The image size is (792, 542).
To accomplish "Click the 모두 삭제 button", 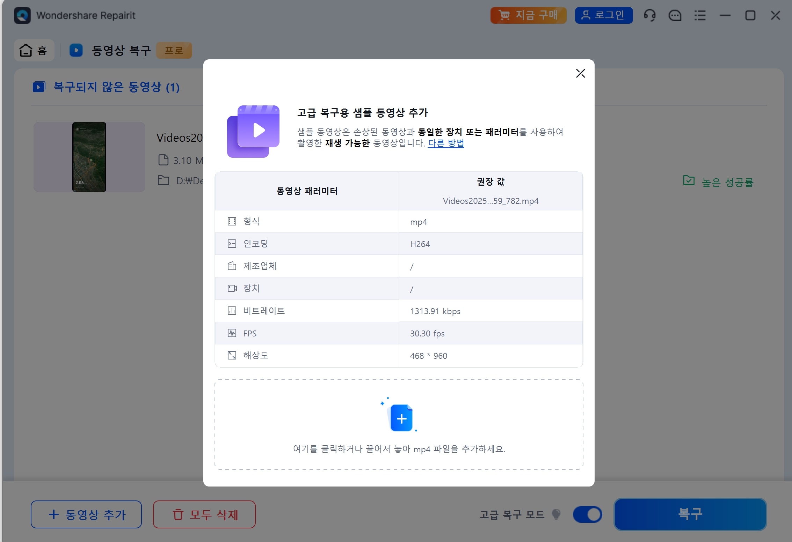I will point(204,514).
